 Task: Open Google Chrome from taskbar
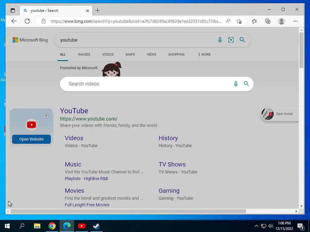[52, 226]
